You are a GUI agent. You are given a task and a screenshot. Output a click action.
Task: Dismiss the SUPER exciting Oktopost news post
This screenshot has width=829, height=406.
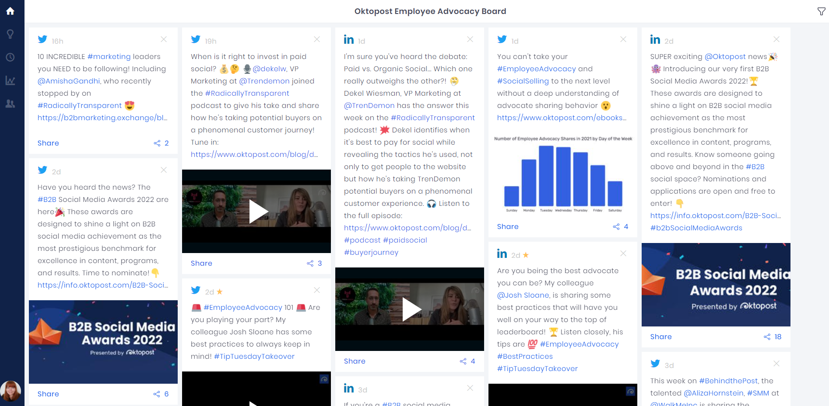click(776, 39)
